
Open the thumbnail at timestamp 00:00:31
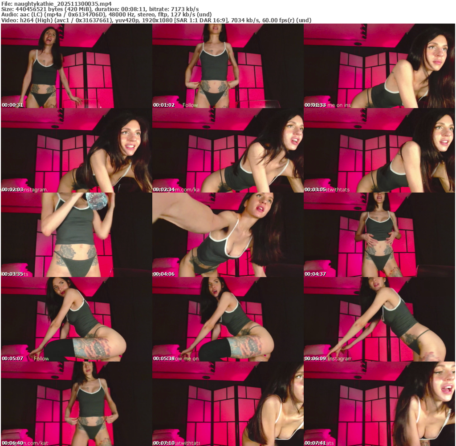[x=76, y=66]
